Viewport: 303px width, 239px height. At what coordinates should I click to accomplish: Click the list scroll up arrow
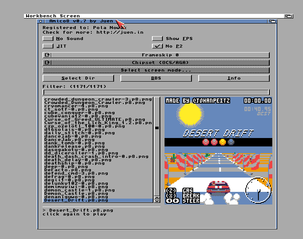click(157, 198)
